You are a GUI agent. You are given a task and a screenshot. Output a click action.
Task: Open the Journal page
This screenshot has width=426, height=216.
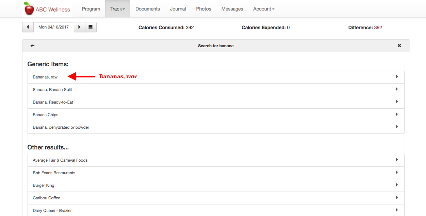click(x=178, y=9)
